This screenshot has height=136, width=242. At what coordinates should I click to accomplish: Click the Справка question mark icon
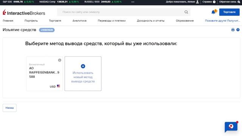click(x=214, y=2)
